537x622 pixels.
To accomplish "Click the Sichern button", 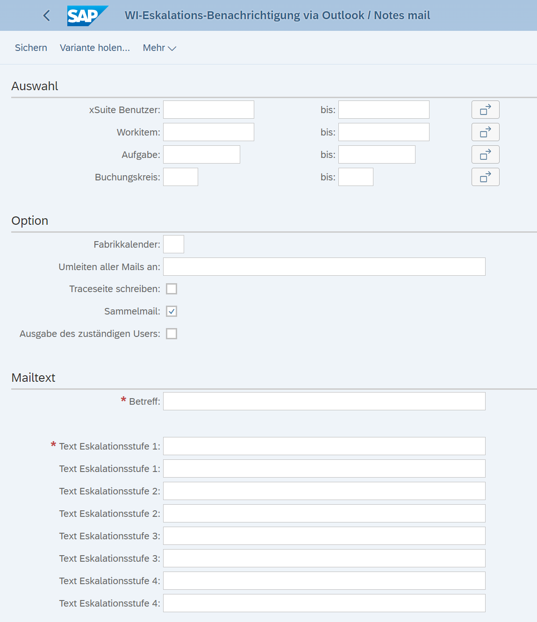I will tap(31, 47).
